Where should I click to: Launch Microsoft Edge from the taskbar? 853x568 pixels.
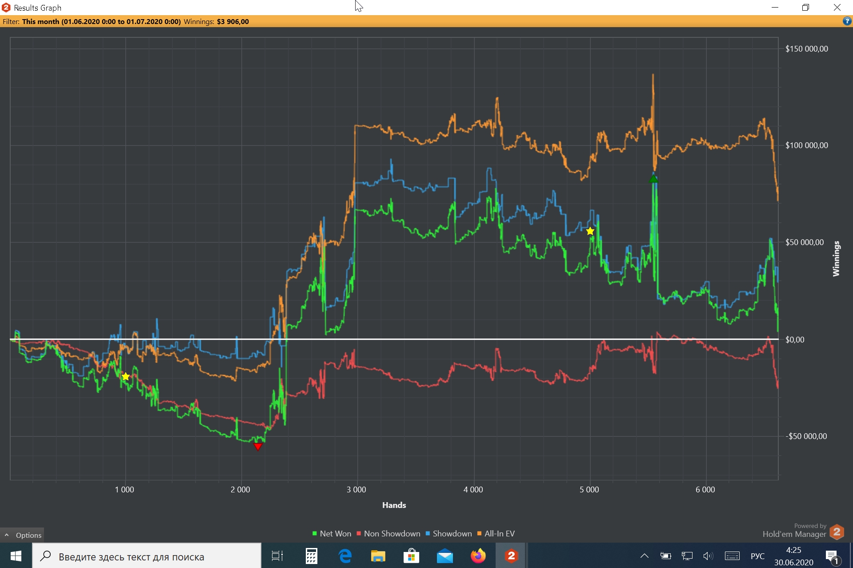tap(345, 556)
